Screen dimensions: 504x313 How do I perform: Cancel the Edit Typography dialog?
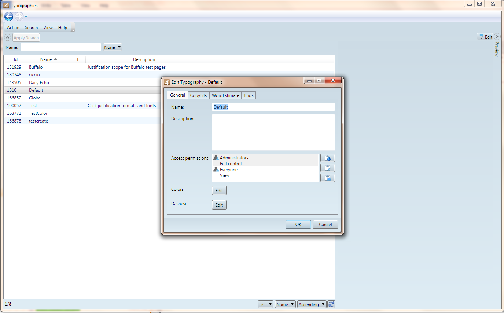(x=325, y=224)
